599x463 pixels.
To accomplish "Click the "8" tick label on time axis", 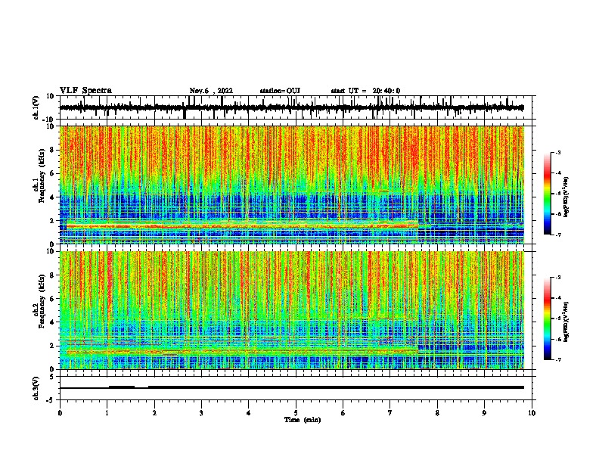I will coord(437,413).
